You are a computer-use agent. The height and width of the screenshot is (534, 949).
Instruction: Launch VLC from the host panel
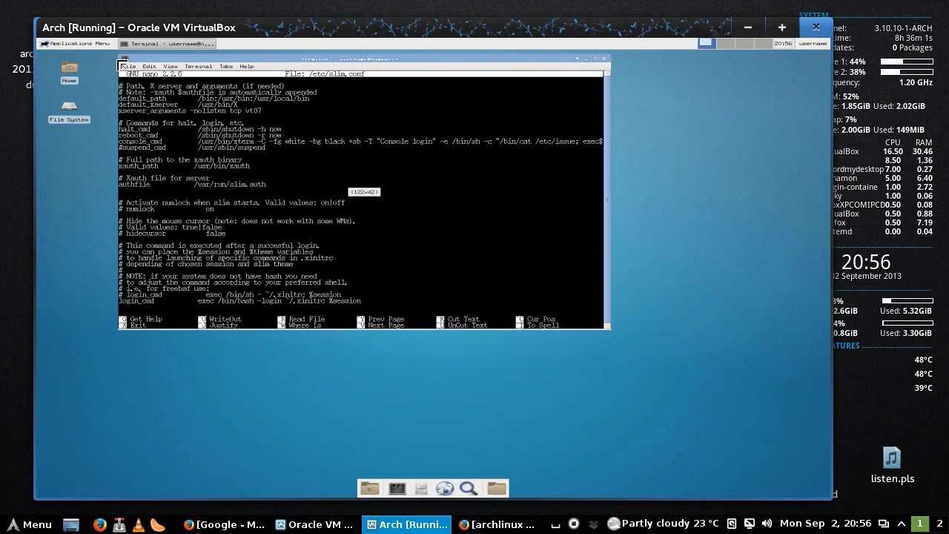(x=139, y=524)
